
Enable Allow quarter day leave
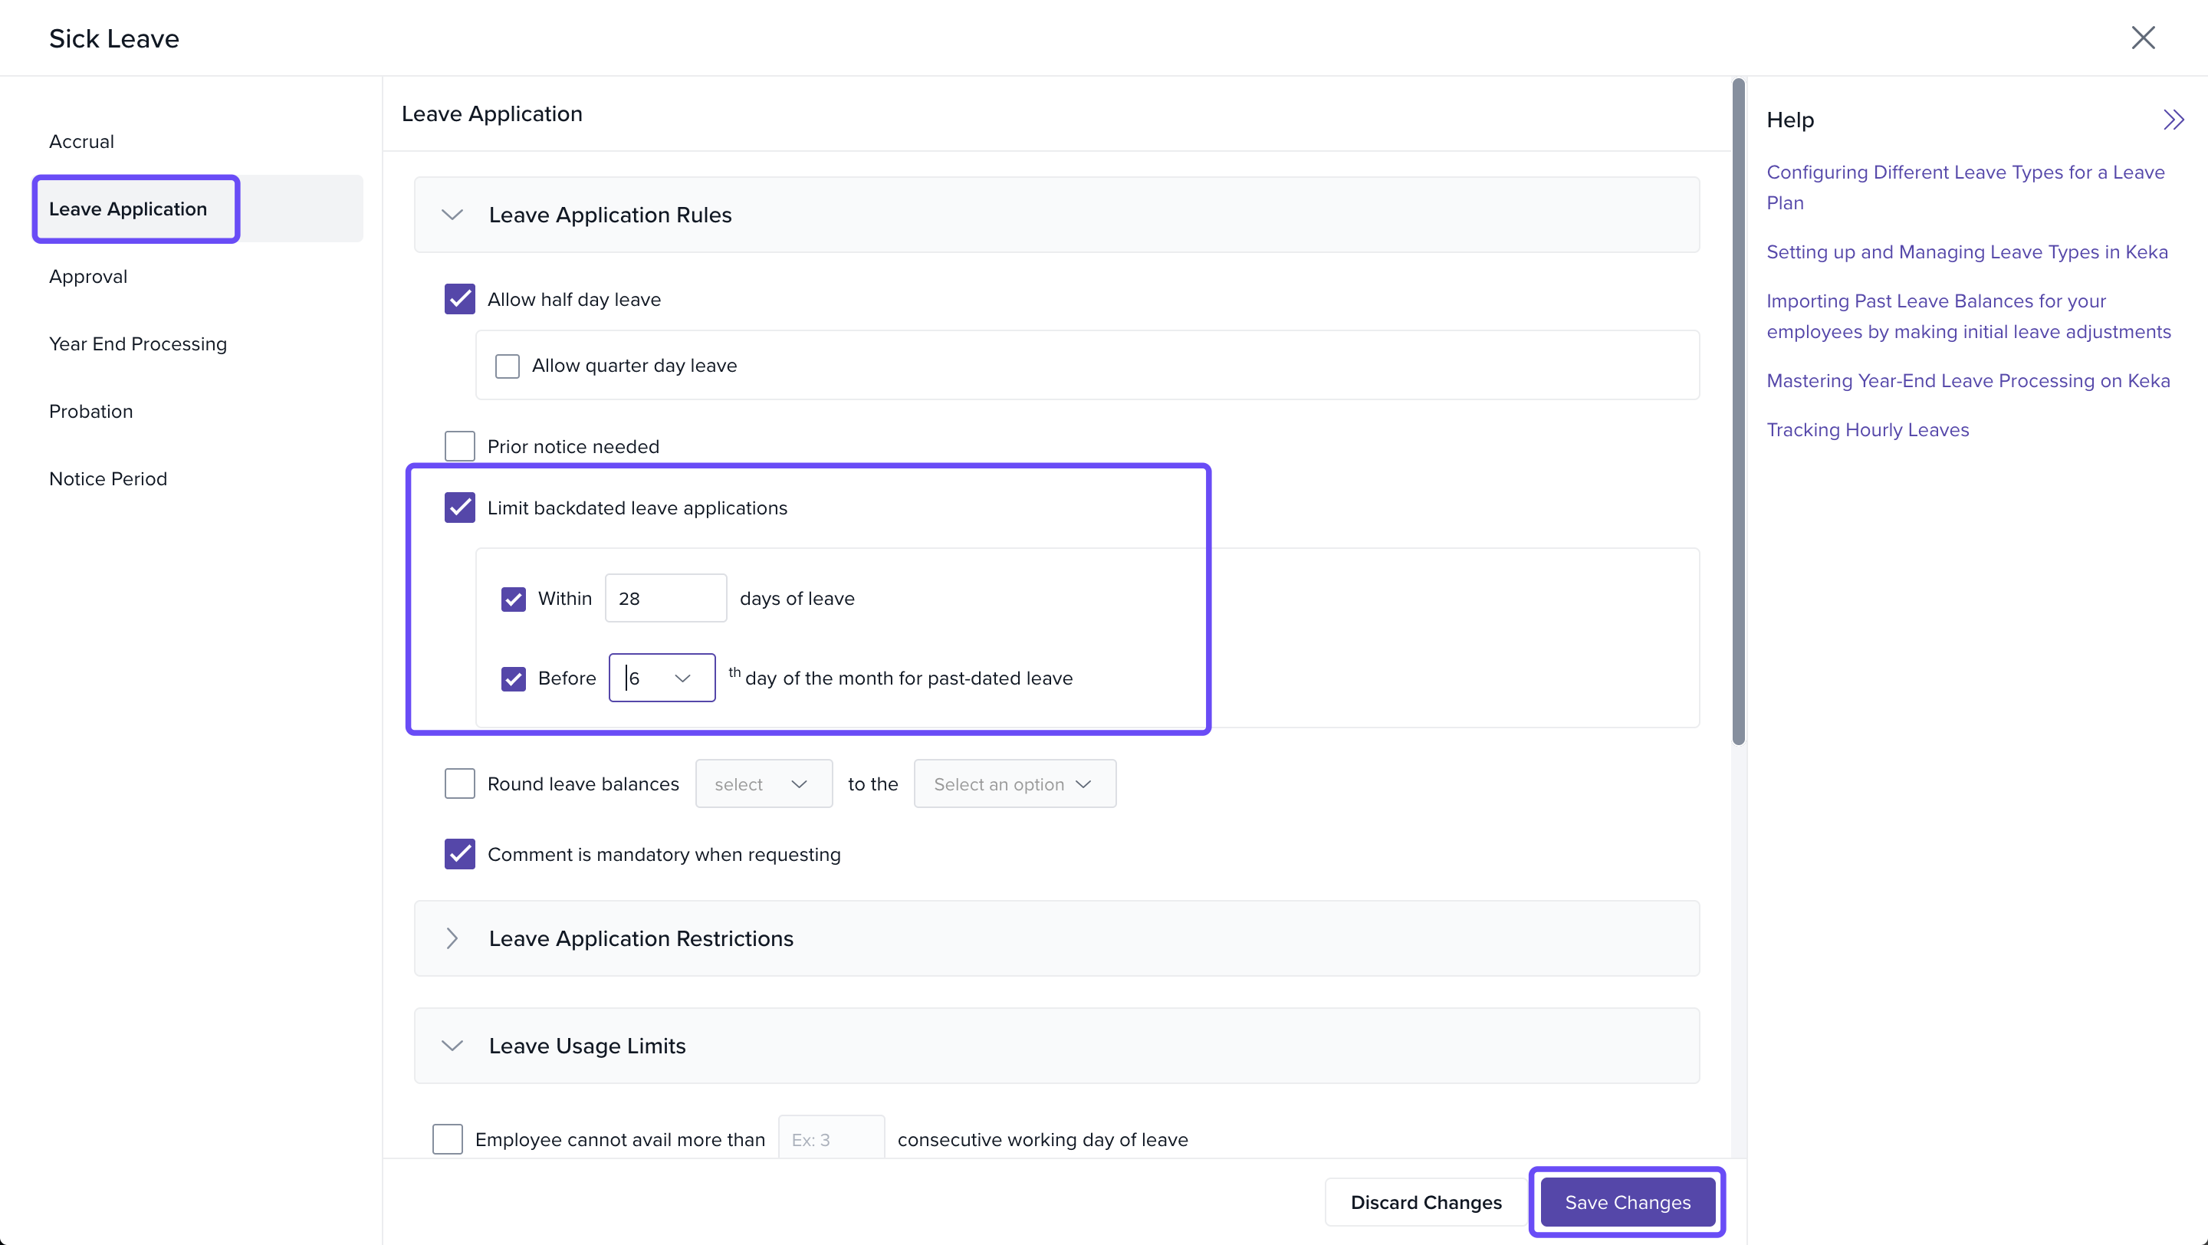click(508, 366)
